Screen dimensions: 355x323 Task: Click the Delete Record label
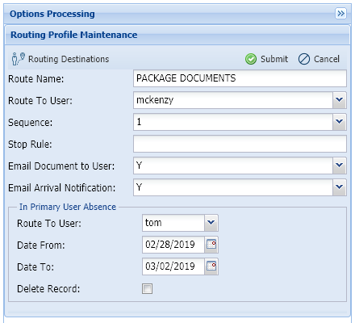click(48, 289)
